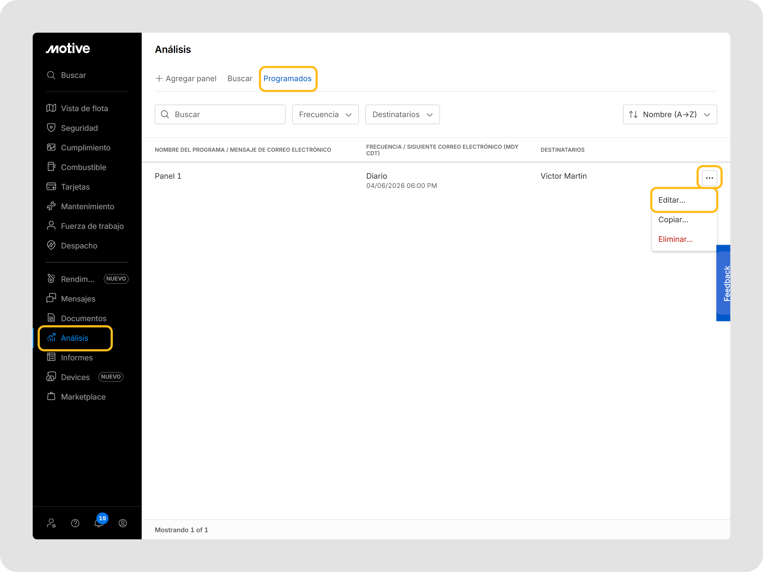Open the Nombre (A→Z) sort dropdown

(x=670, y=114)
